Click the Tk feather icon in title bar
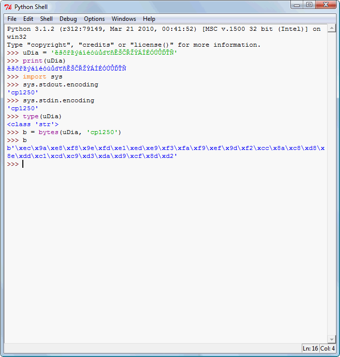The image size is (340, 357). [8, 7]
